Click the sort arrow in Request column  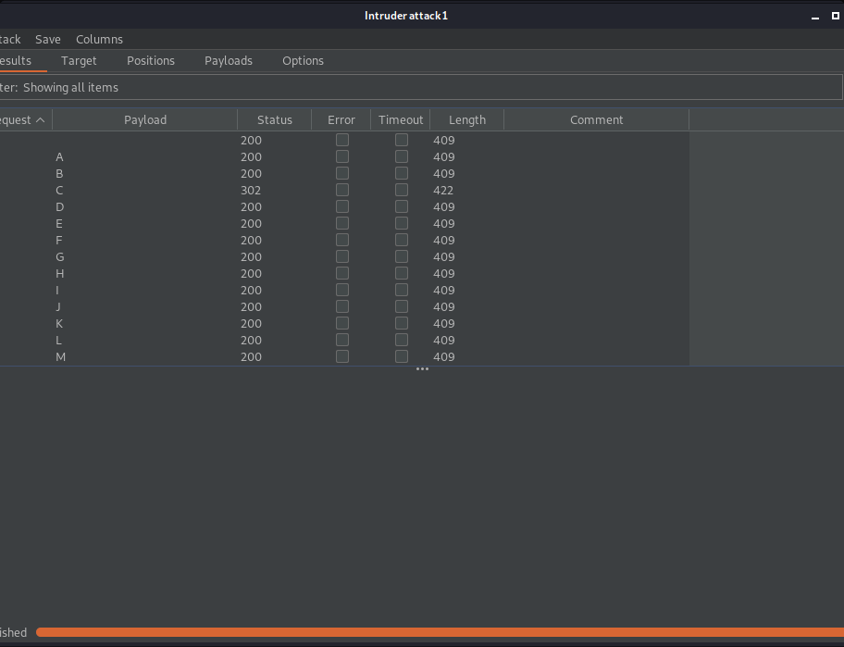[41, 120]
